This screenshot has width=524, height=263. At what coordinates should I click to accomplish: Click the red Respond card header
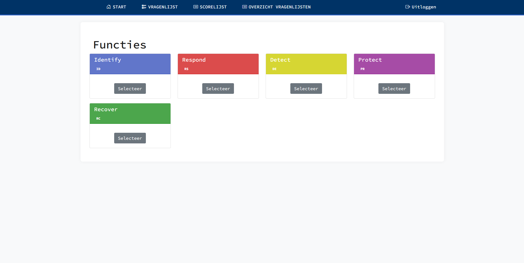218,64
